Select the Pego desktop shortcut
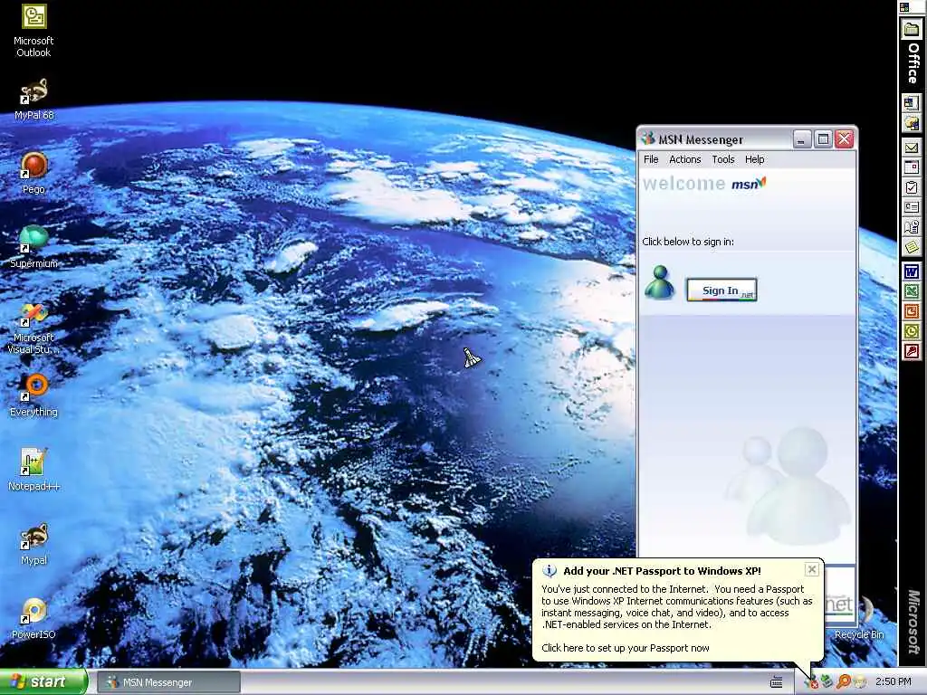This screenshot has width=927, height=695. (33, 173)
